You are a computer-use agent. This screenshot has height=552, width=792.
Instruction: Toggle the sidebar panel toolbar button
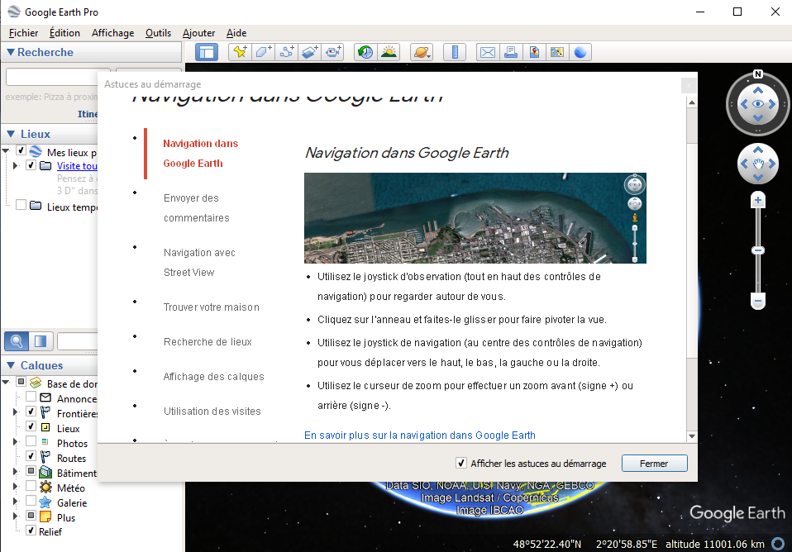[207, 52]
